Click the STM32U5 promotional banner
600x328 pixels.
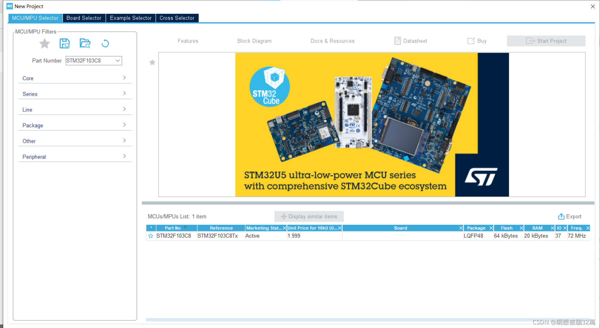click(x=372, y=125)
